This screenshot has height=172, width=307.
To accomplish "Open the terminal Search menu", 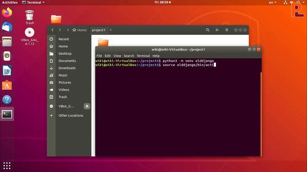I will coord(129,56).
